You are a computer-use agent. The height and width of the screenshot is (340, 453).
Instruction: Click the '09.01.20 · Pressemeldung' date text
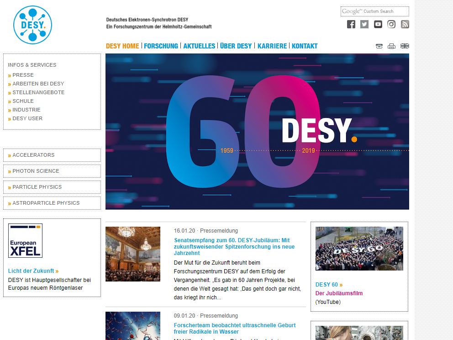click(206, 316)
